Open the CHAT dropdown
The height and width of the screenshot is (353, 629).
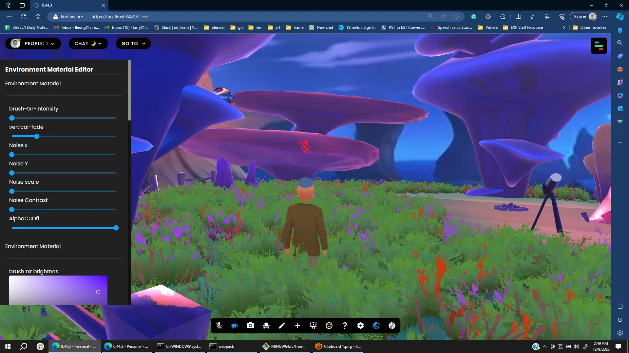click(x=88, y=43)
